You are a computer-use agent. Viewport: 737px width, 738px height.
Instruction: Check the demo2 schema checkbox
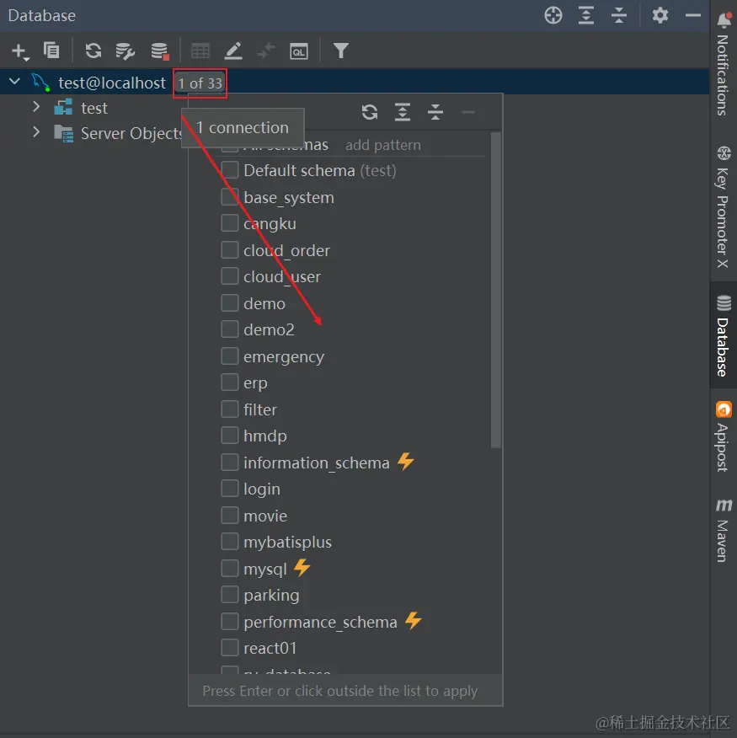tap(230, 329)
